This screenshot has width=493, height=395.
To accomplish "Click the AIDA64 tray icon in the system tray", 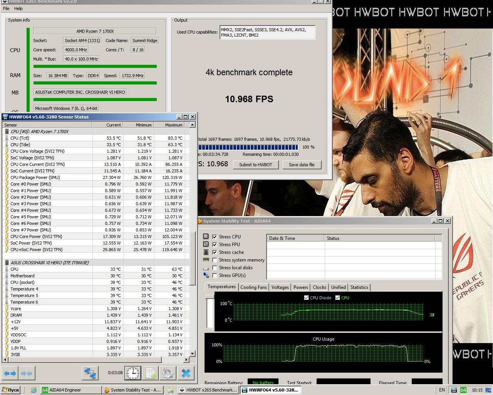I will point(463,390).
